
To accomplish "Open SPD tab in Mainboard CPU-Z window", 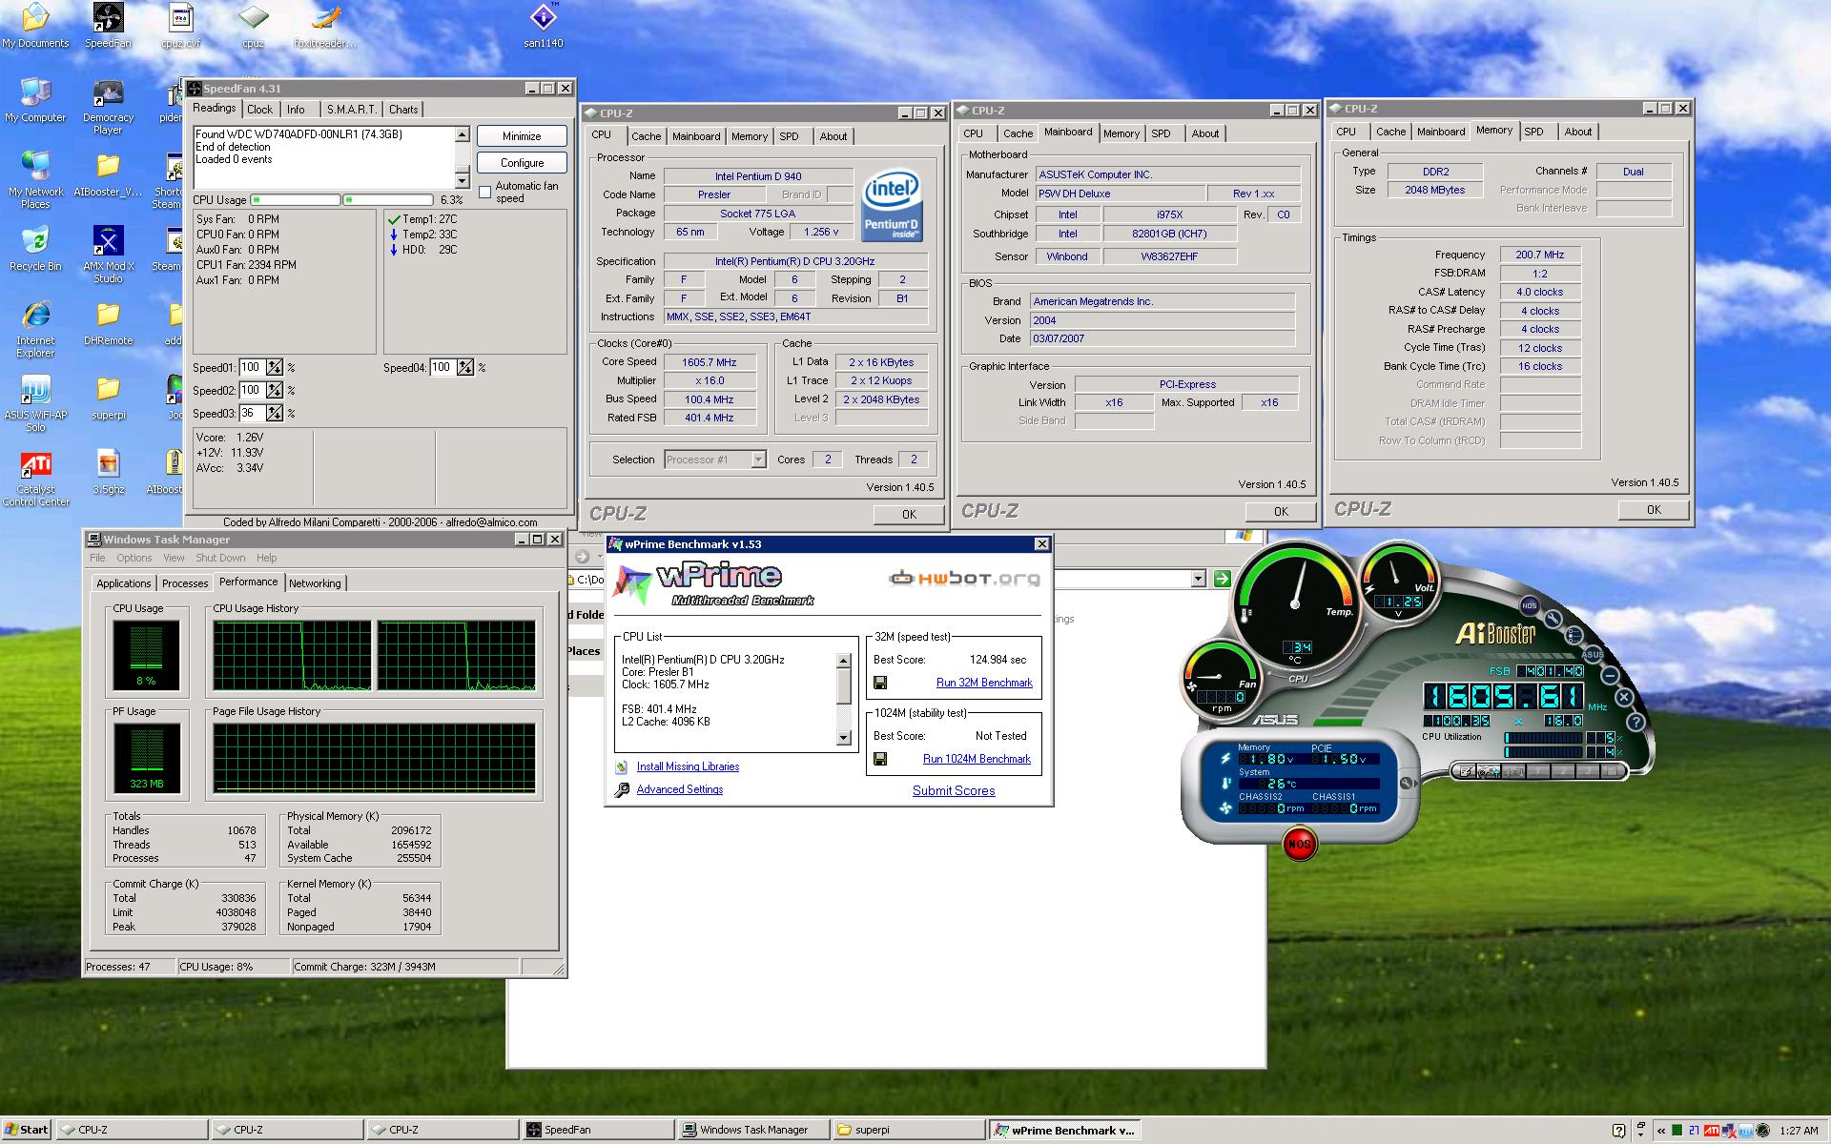I will (1161, 133).
